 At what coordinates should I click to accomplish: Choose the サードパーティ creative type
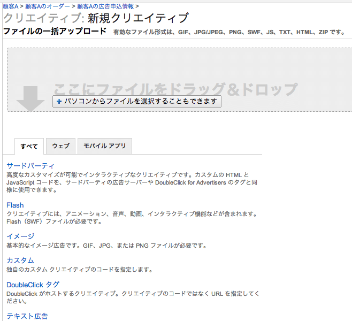click(x=30, y=166)
